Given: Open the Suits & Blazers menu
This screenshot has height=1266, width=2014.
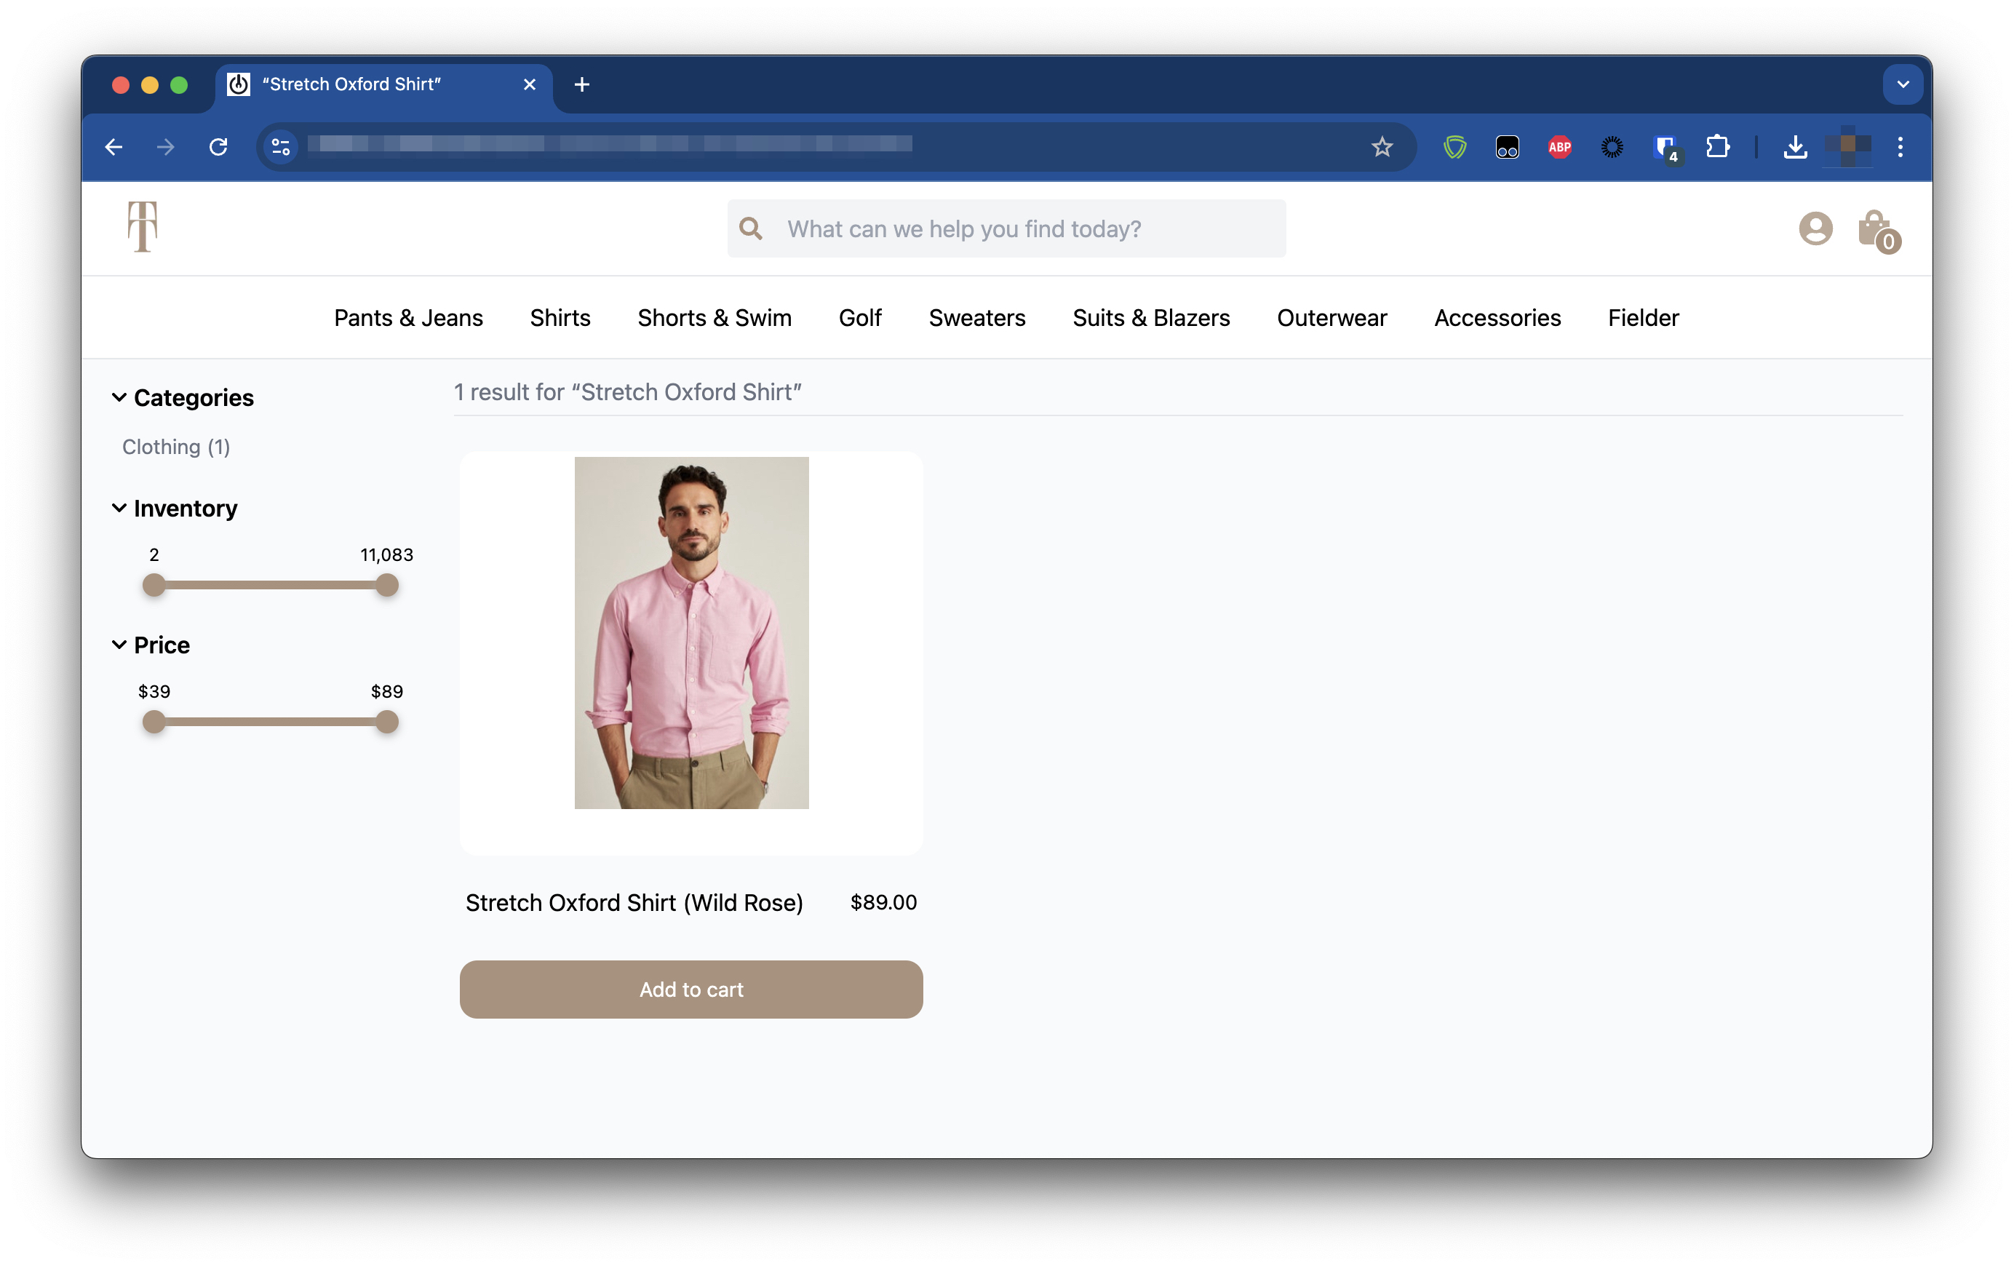Looking at the screenshot, I should [x=1150, y=318].
